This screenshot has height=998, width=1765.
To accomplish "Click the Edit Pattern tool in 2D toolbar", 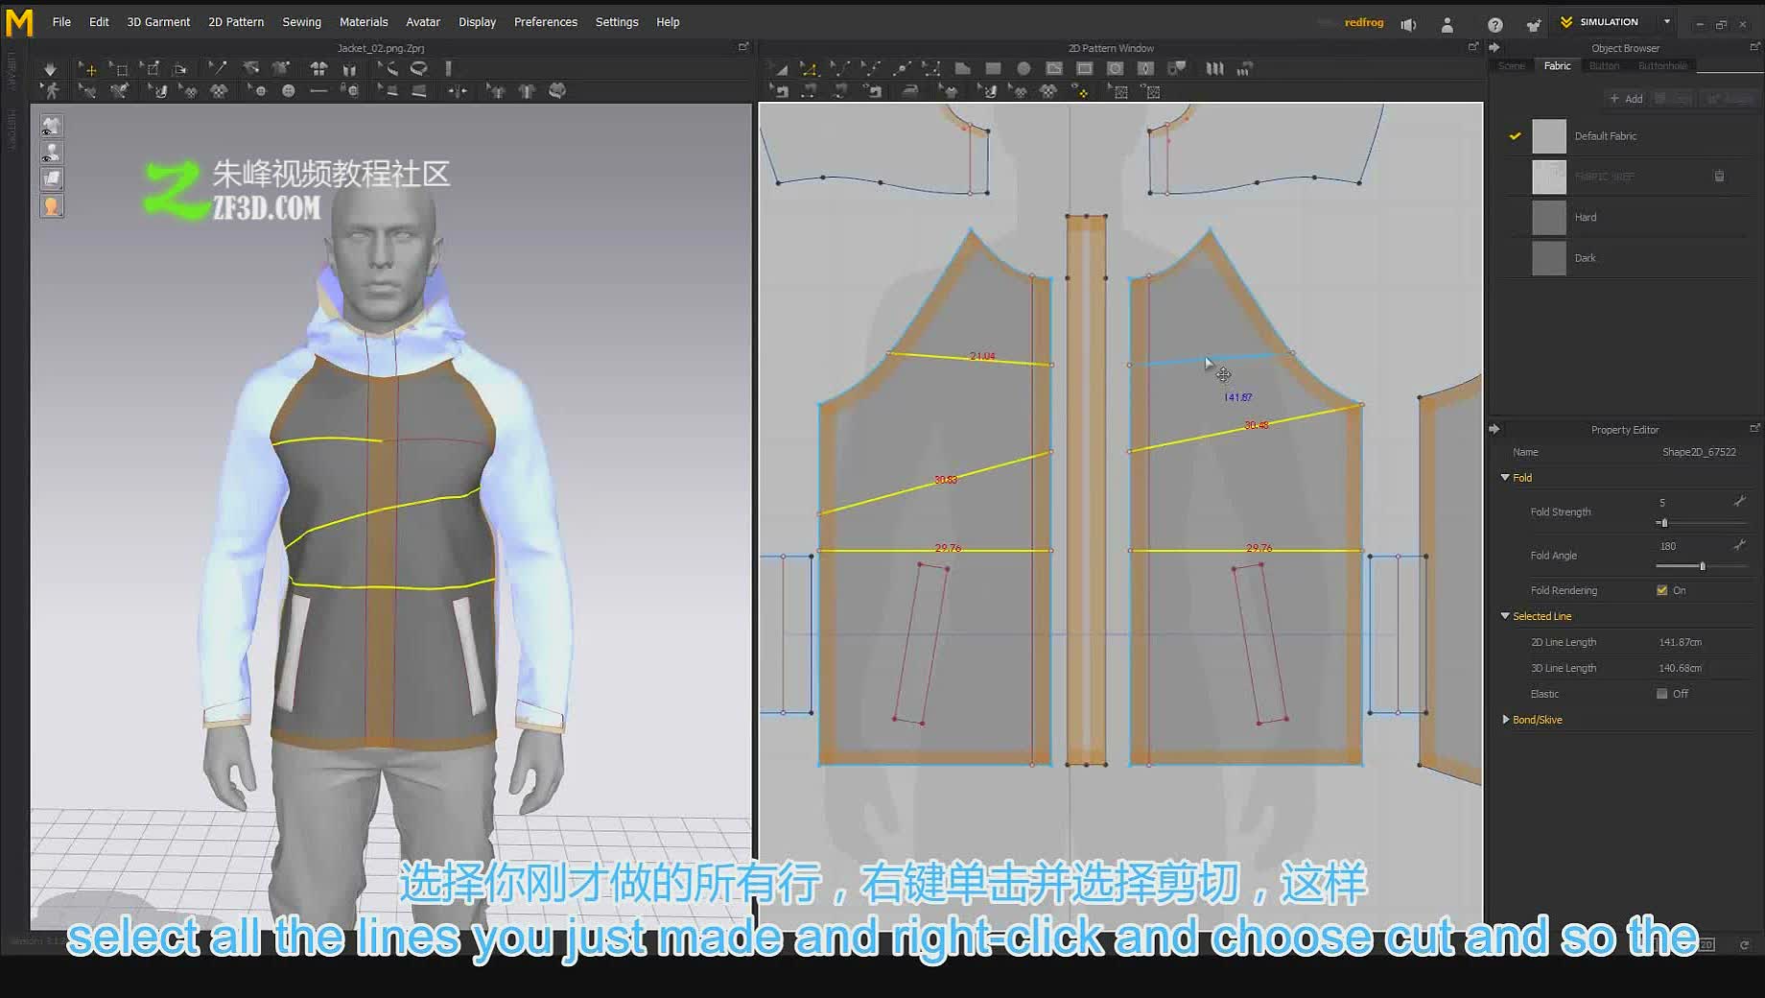I will 809,69.
